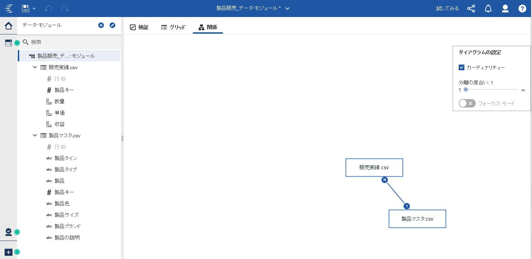Switch to the グリッド tab
532x259 pixels.
coord(173,27)
